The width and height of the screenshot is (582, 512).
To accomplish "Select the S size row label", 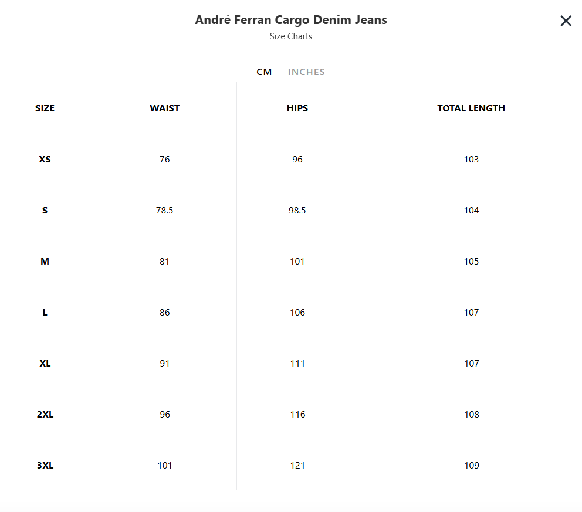I will tap(45, 211).
